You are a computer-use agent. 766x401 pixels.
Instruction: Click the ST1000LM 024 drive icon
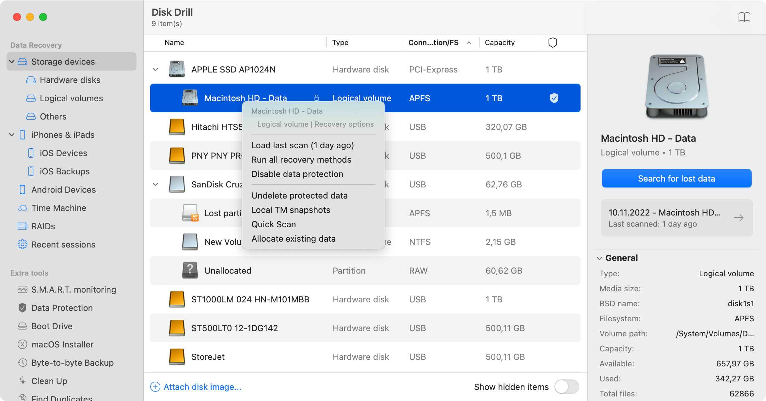pyautogui.click(x=177, y=299)
